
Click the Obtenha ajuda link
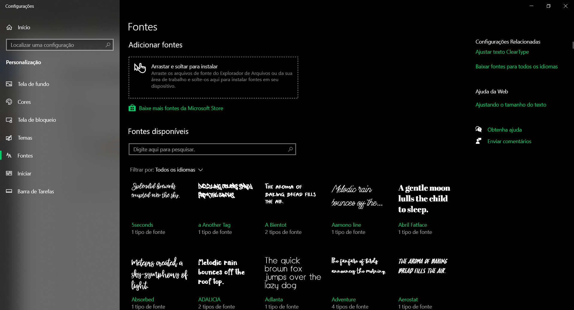click(x=505, y=130)
